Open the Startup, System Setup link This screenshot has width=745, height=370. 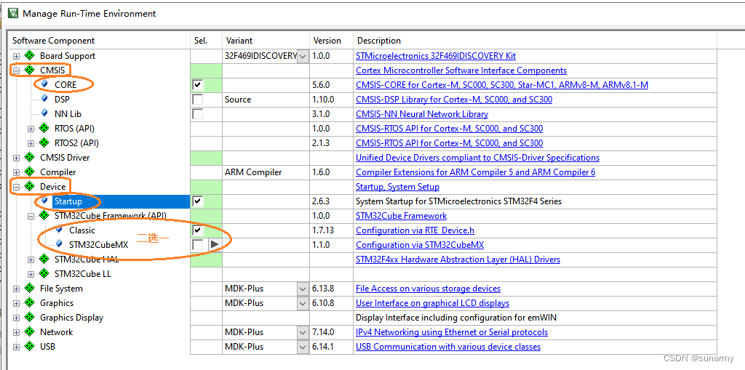[398, 187]
